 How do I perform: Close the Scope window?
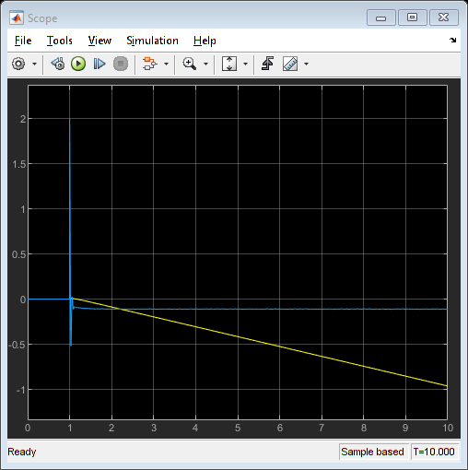pyautogui.click(x=444, y=18)
